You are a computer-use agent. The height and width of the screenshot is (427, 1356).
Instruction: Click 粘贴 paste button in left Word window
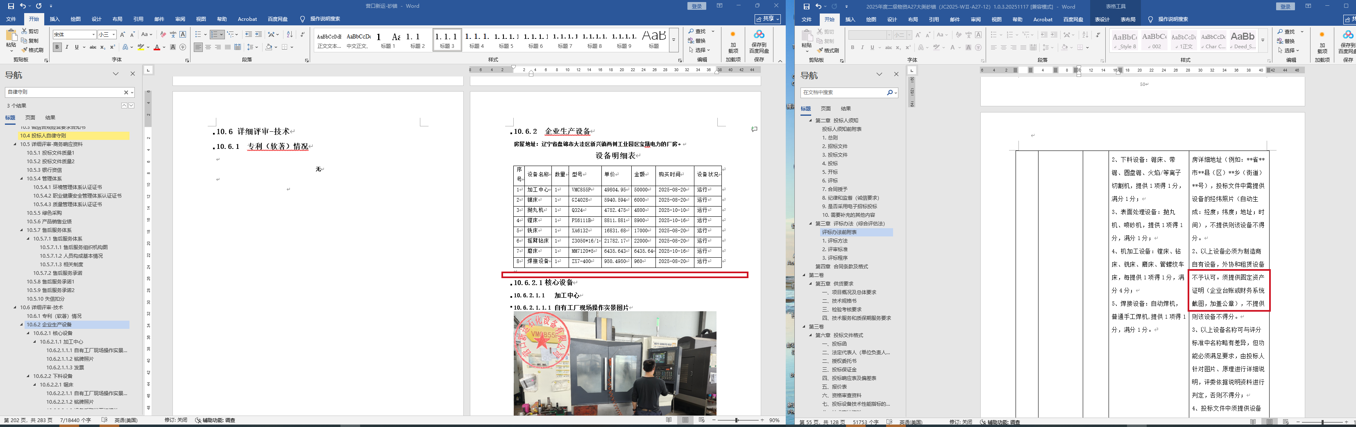11,40
